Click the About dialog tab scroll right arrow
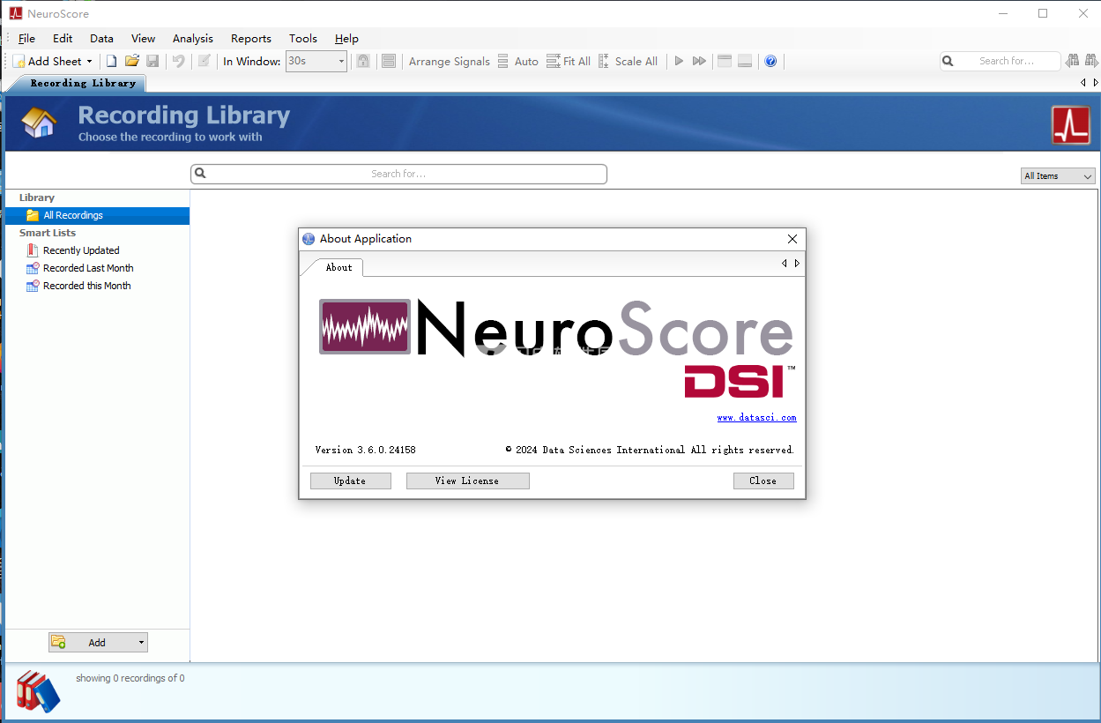Image resolution: width=1101 pixels, height=723 pixels. [x=797, y=264]
